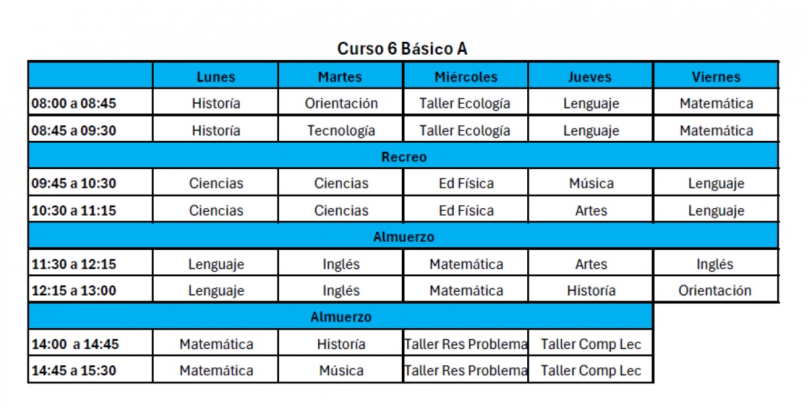The width and height of the screenshot is (809, 409).
Task: Click the Historia cell in 12:15 row
Action: [x=591, y=290]
